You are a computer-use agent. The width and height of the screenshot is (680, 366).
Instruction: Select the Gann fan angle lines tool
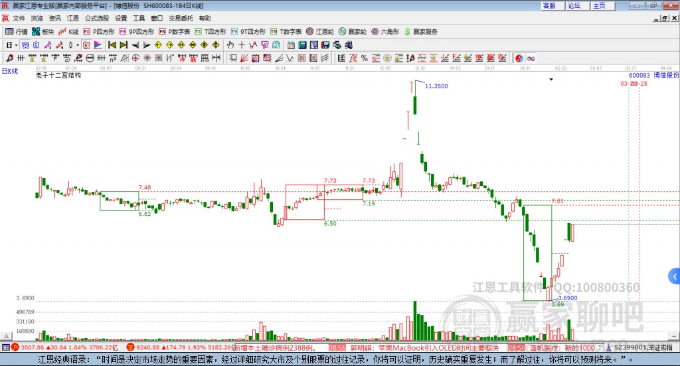coord(244,58)
